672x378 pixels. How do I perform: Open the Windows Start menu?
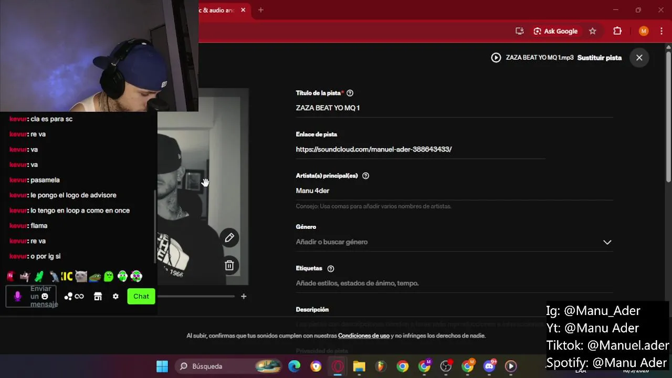162,366
